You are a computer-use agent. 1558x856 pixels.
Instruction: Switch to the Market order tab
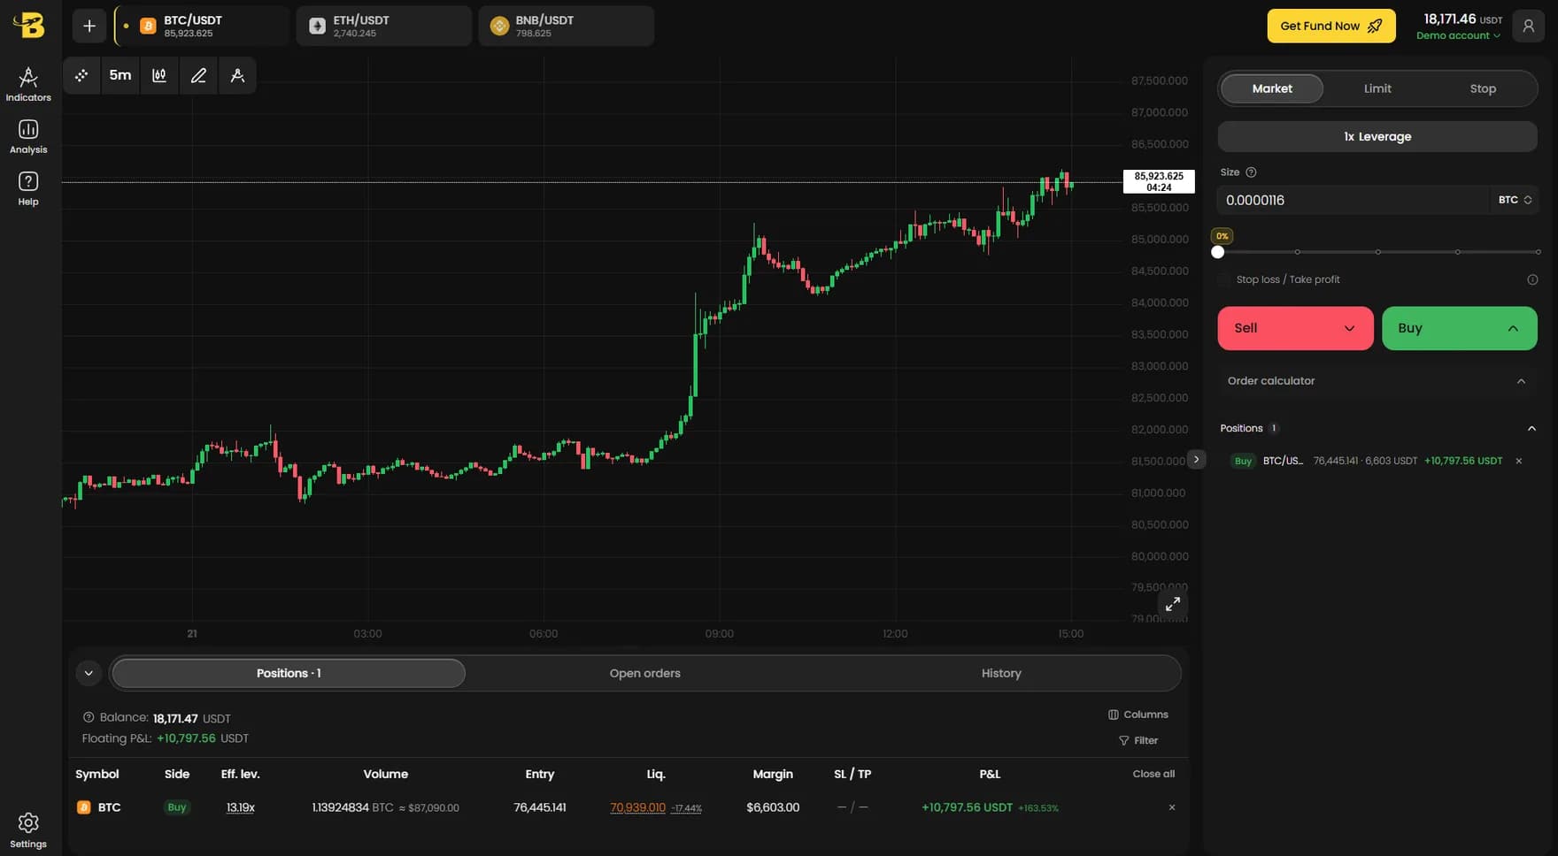[x=1272, y=88]
